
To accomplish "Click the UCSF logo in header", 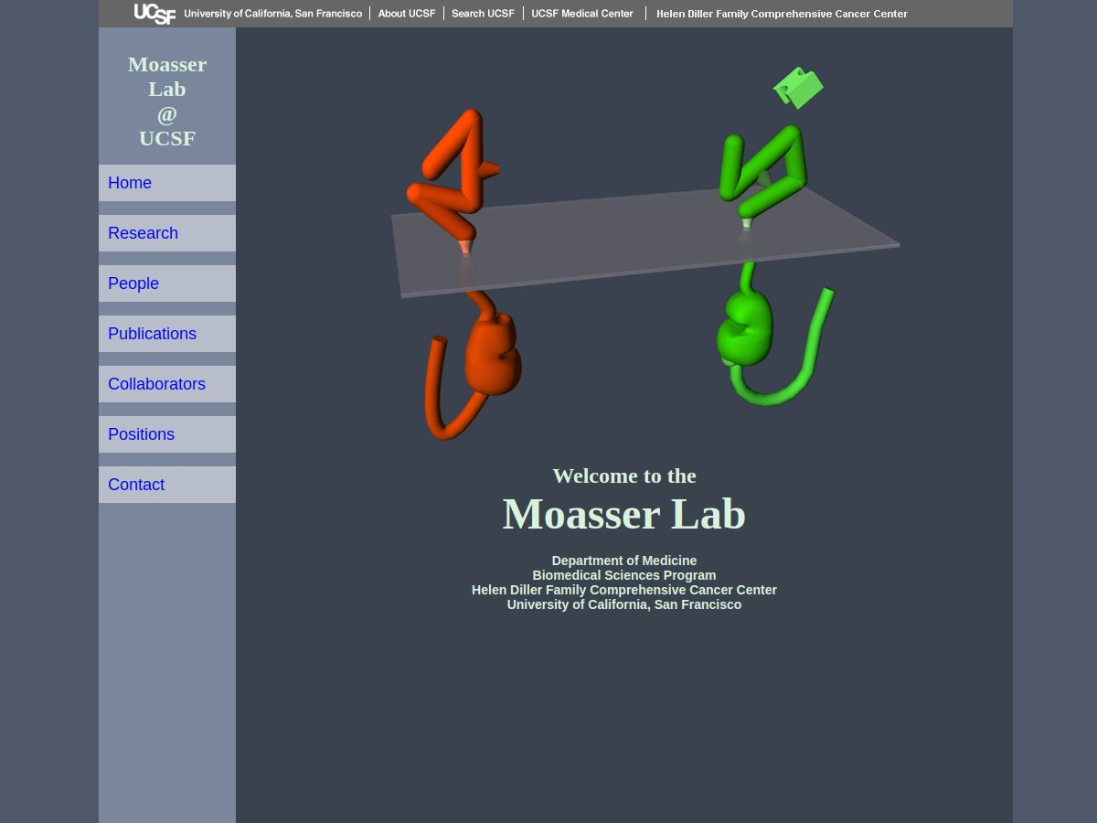I will pyautogui.click(x=154, y=14).
